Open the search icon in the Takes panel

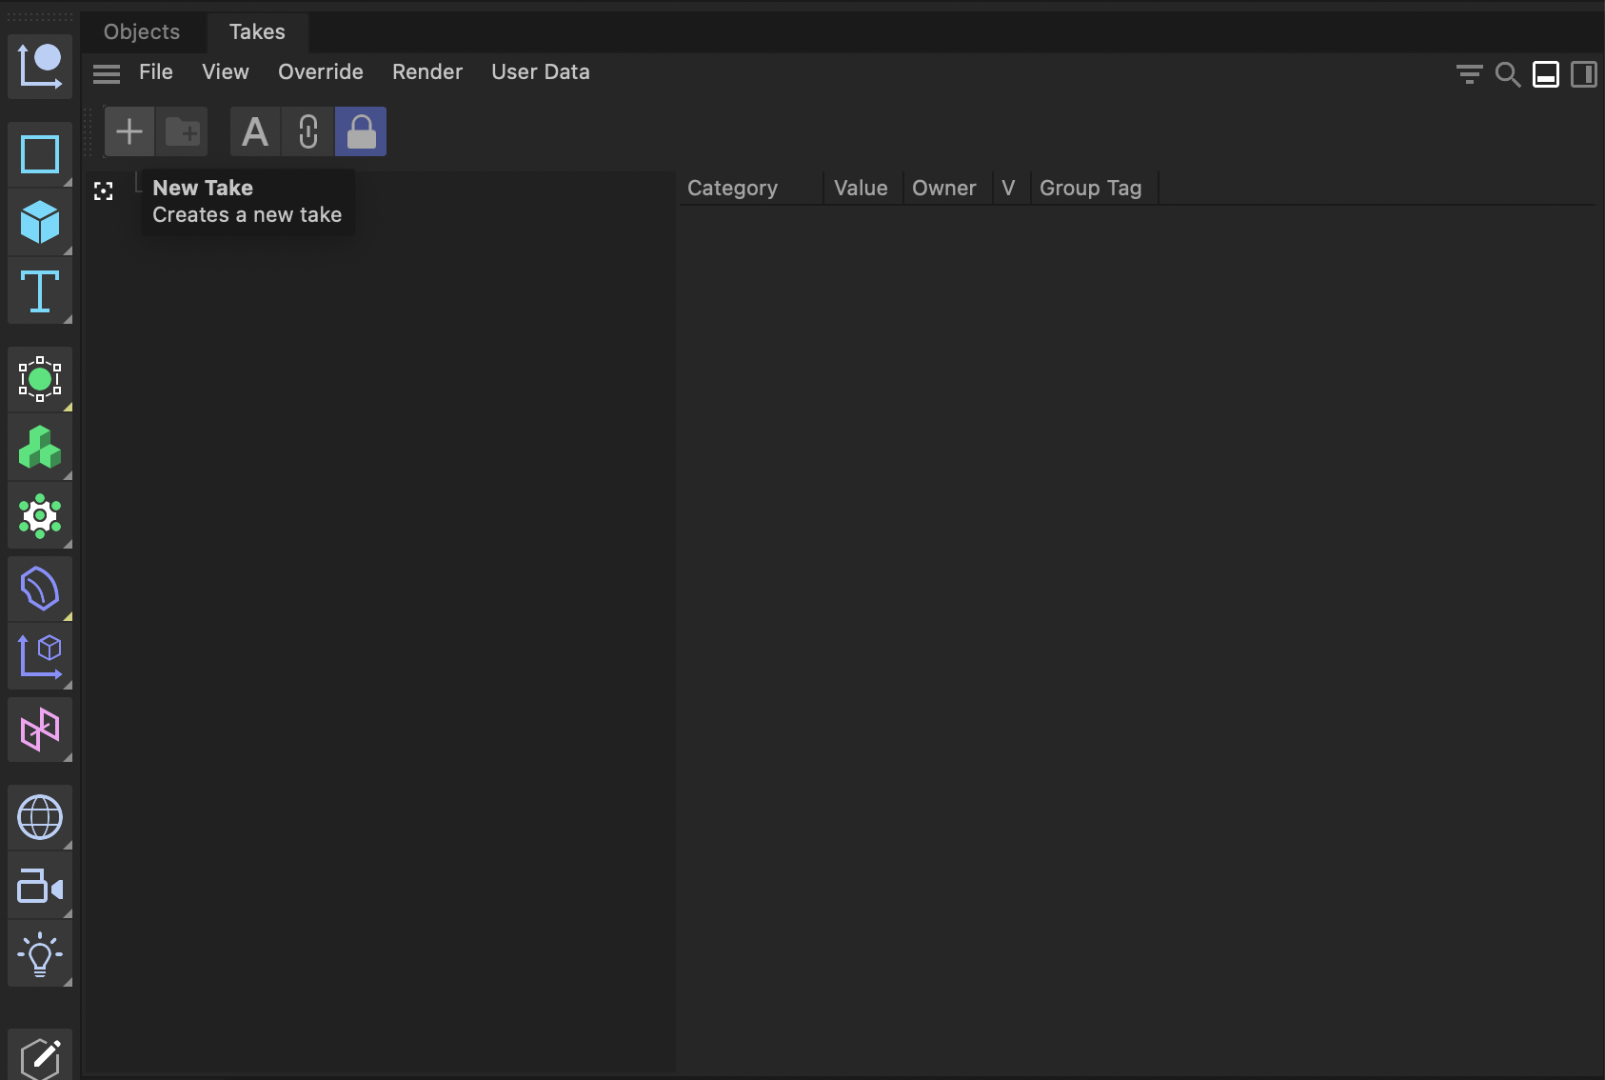click(x=1508, y=73)
